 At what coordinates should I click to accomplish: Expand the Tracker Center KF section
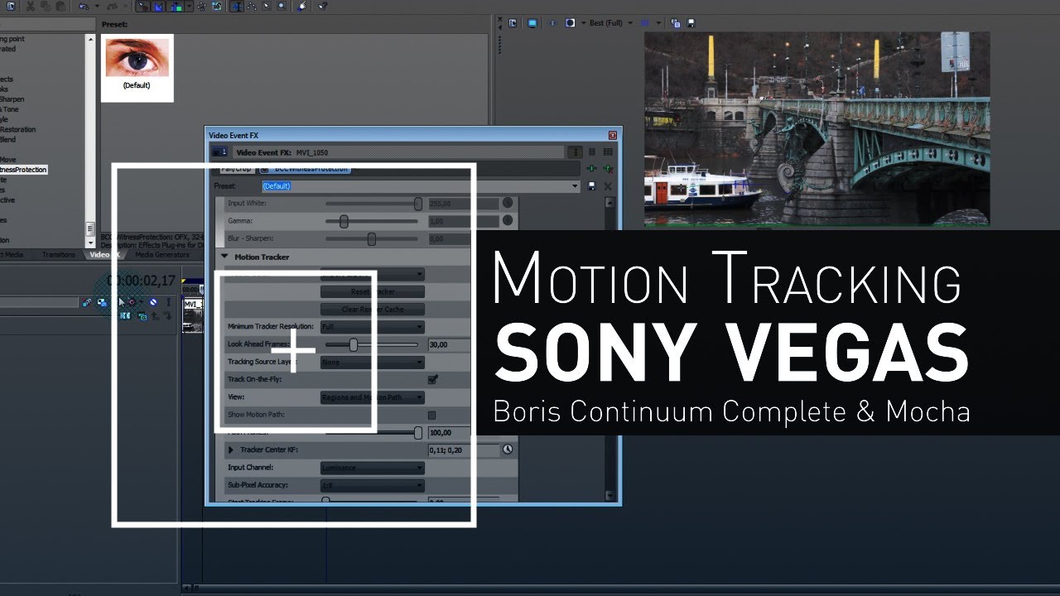(x=231, y=449)
